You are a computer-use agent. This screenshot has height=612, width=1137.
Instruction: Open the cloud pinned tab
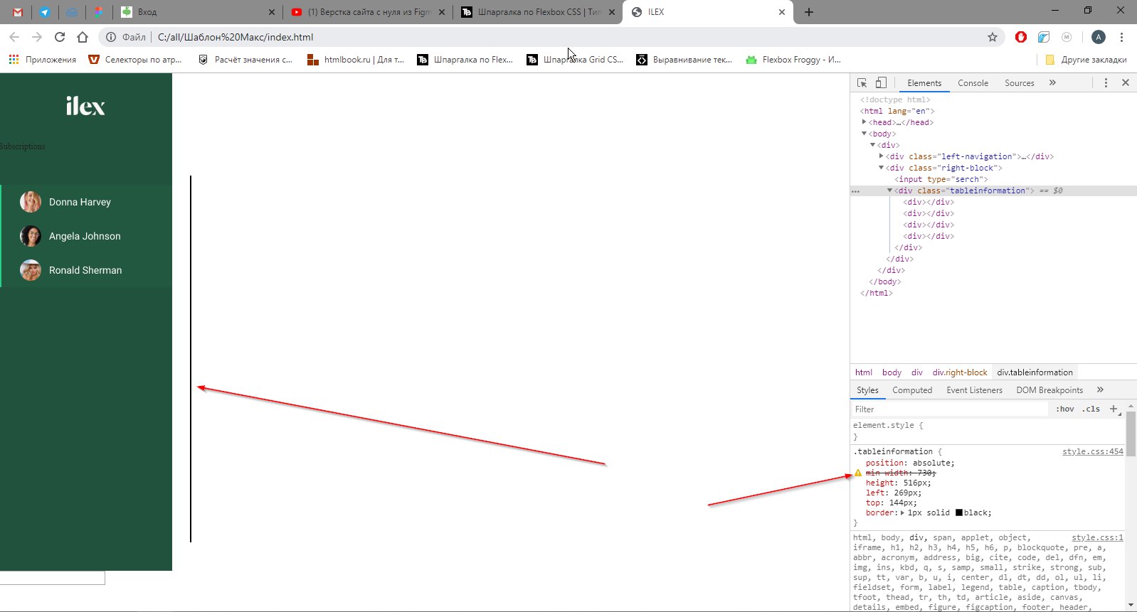pos(72,12)
